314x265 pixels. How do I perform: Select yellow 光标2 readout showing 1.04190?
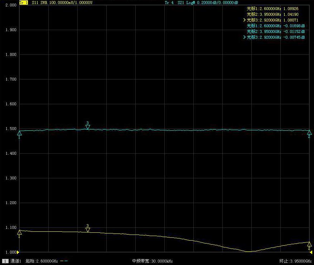click(x=272, y=14)
